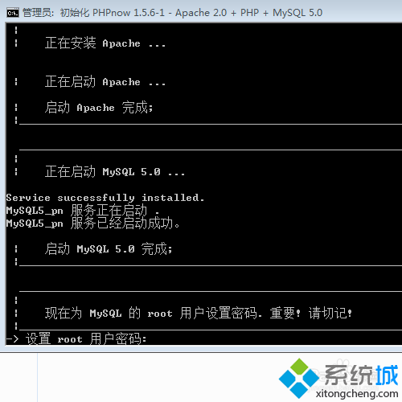Click the 'MySQL5_pn 服务正在启动' line

click(83, 211)
